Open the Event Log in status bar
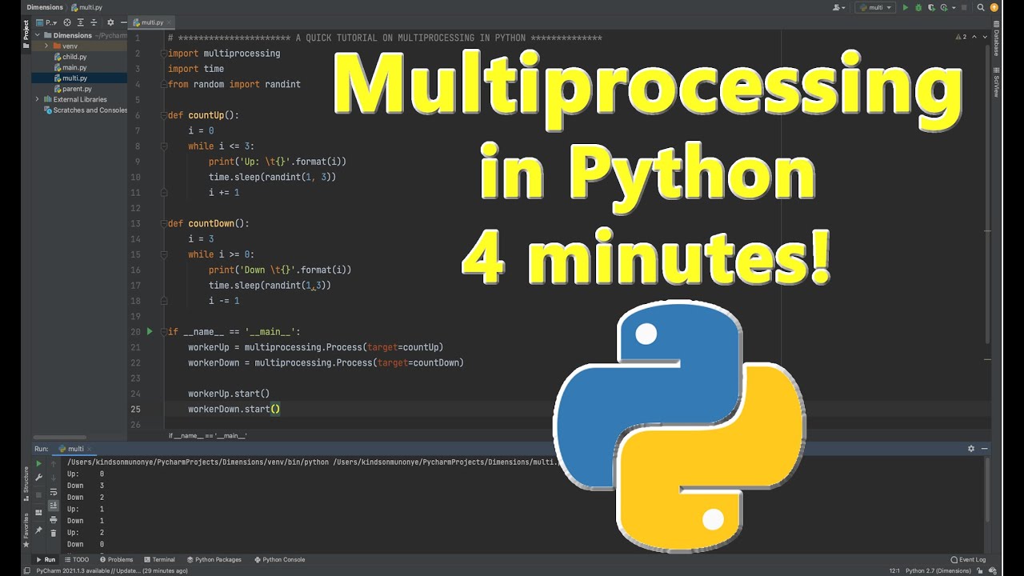Viewport: 1024px width, 576px height. [x=968, y=560]
